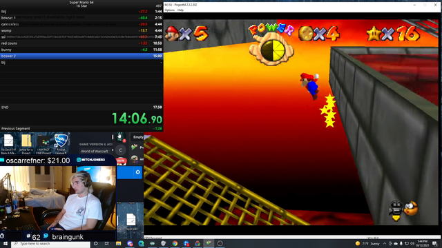Click the OneDrive cloud tray icon
Screen dimensions: 442x248
coord(396,243)
